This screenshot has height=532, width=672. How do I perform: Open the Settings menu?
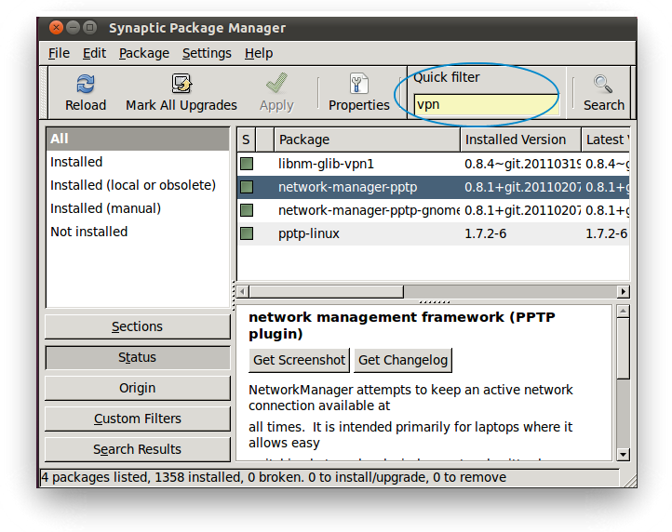[x=207, y=53]
